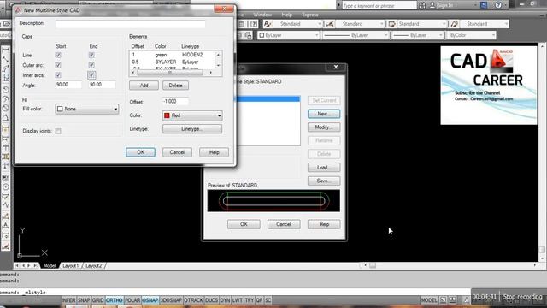Switch to the Layout2 tab
This screenshot has height=308, width=547.
coord(93,266)
